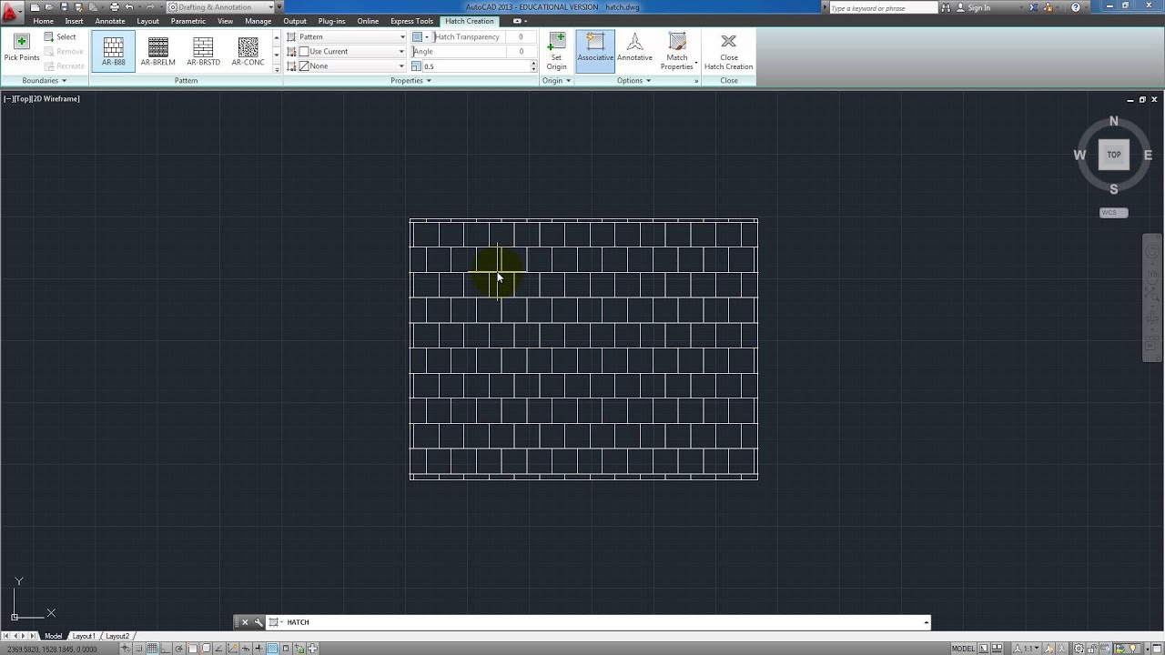Click Select boundary objects

tap(61, 37)
